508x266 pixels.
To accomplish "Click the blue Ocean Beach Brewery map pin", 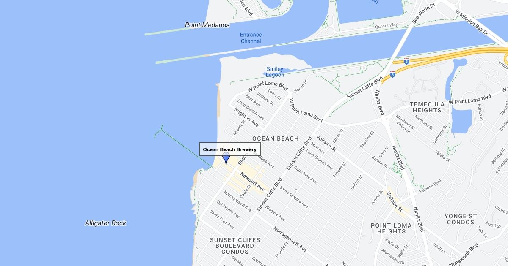I will point(226,159).
